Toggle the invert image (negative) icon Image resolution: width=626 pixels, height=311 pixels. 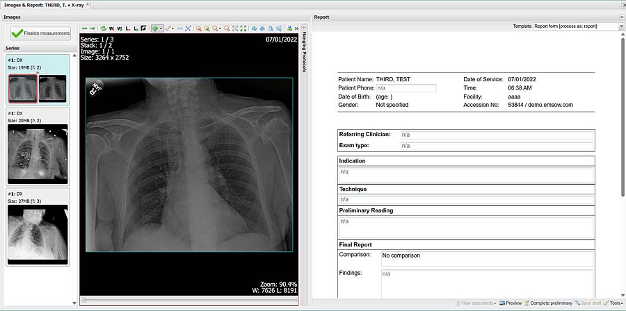coord(144,28)
